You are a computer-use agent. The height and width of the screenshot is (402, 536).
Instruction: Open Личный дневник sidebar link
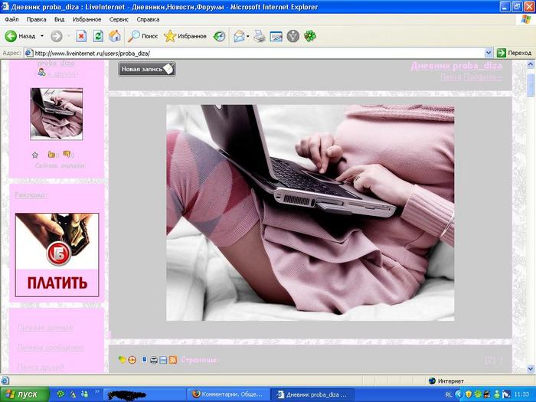pyautogui.click(x=45, y=327)
